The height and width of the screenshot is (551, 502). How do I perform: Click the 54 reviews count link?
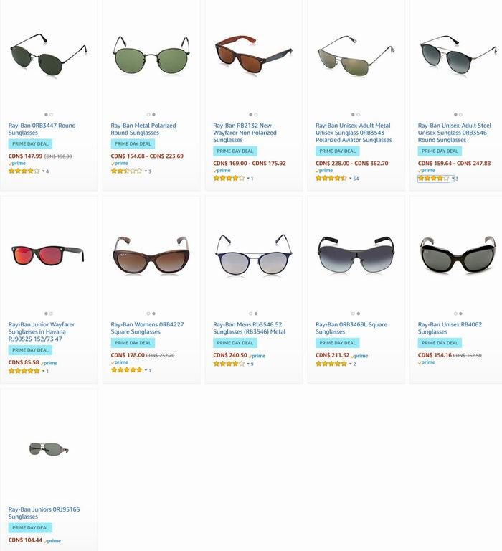click(x=356, y=179)
